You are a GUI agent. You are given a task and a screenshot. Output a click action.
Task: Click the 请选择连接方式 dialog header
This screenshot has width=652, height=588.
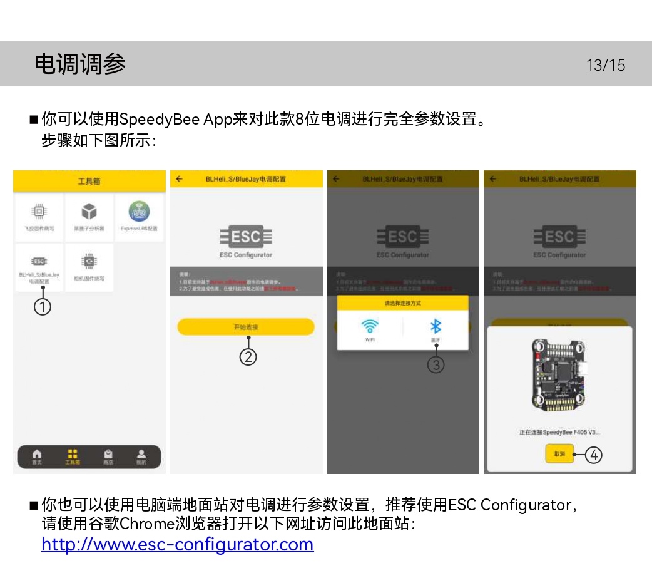pyautogui.click(x=402, y=303)
